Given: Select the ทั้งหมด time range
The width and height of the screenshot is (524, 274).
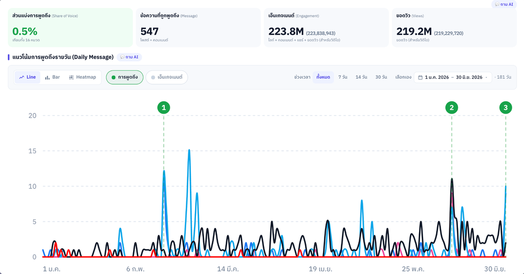Looking at the screenshot, I should (323, 77).
